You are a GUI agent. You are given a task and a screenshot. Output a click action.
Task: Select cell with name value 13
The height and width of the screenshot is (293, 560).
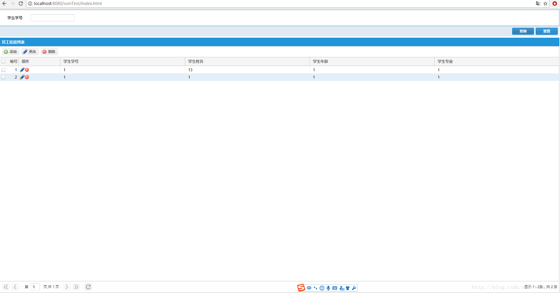click(247, 70)
